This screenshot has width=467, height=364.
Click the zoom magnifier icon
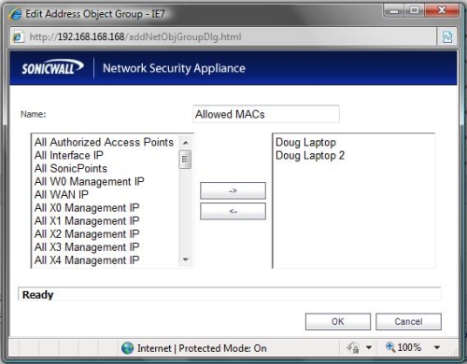pyautogui.click(x=390, y=346)
